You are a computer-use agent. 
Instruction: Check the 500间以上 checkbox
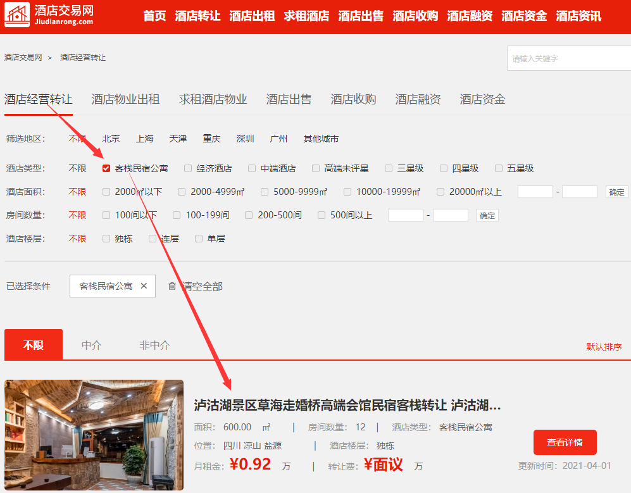coord(322,215)
